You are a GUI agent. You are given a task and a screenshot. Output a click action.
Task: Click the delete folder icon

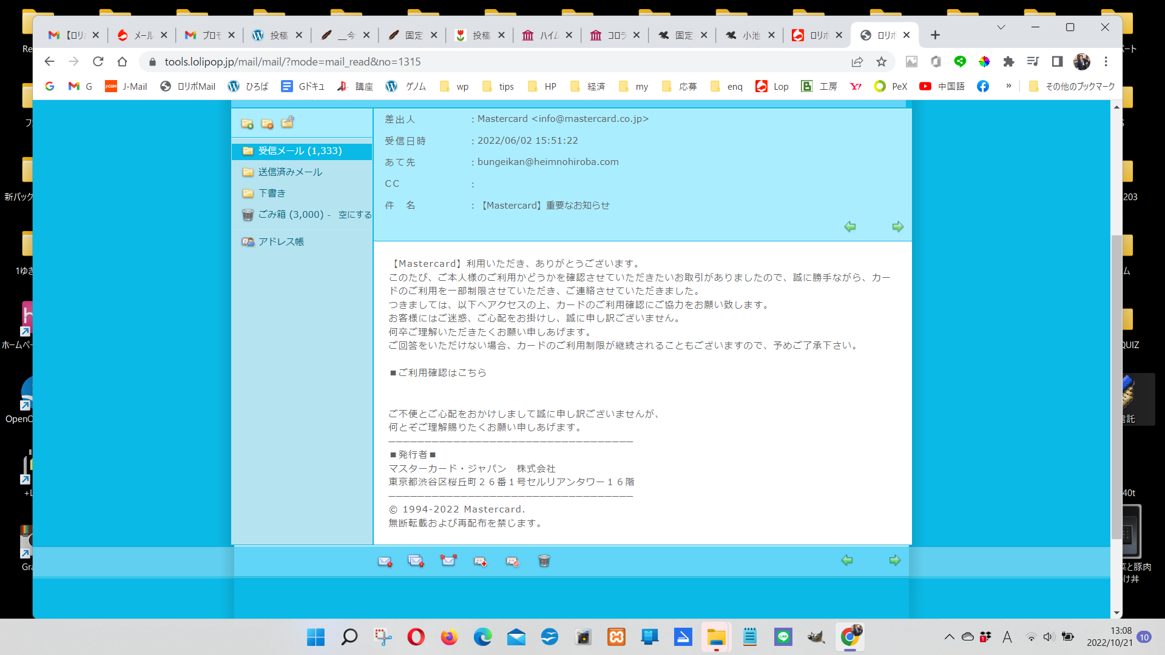[x=267, y=124]
